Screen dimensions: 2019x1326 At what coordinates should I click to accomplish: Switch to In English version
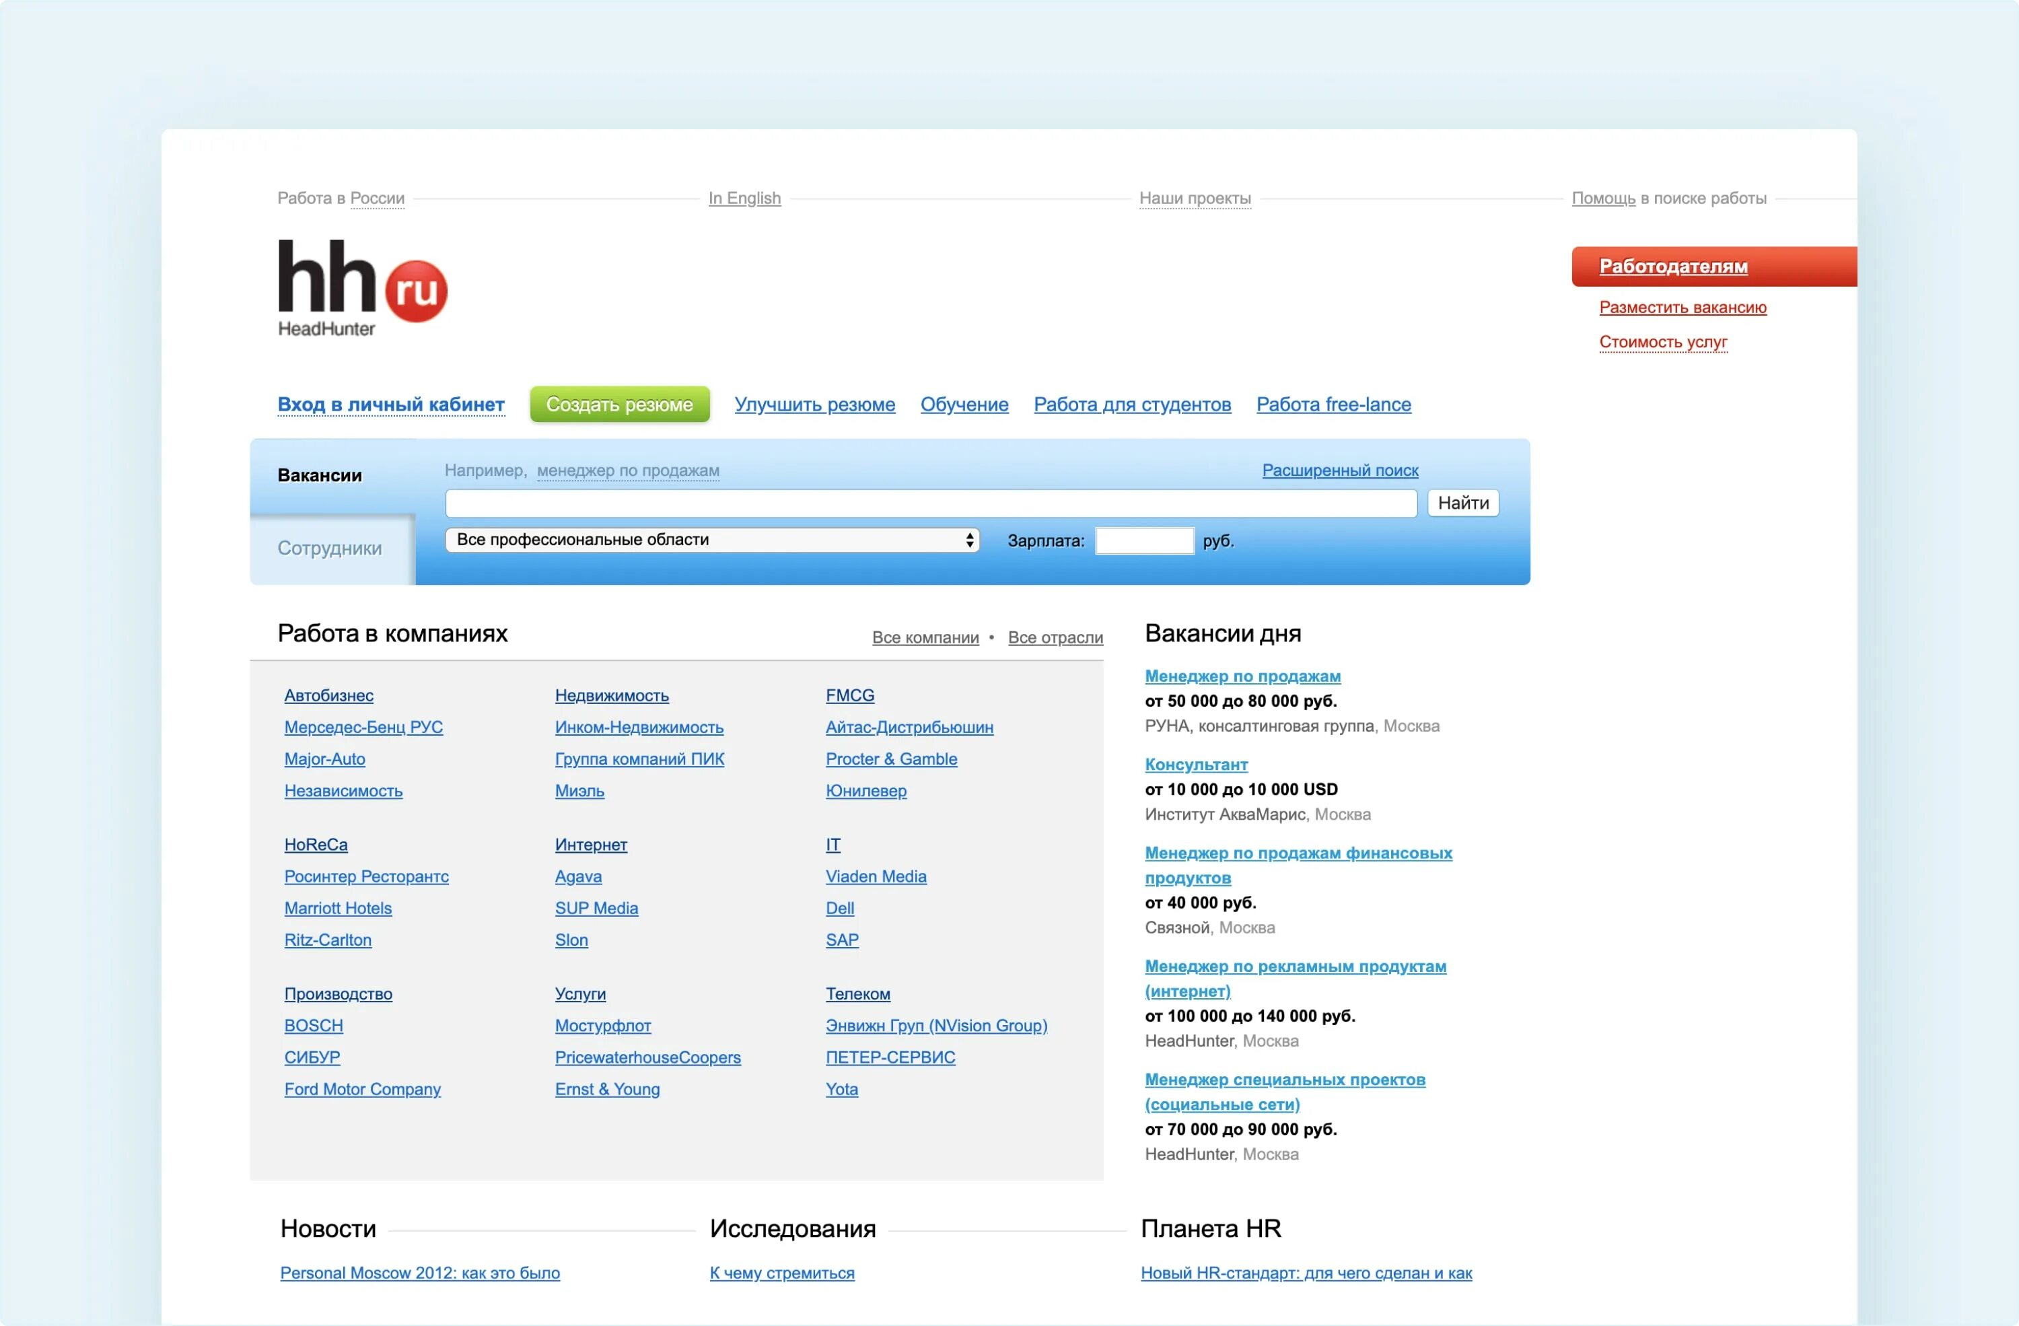[744, 198]
